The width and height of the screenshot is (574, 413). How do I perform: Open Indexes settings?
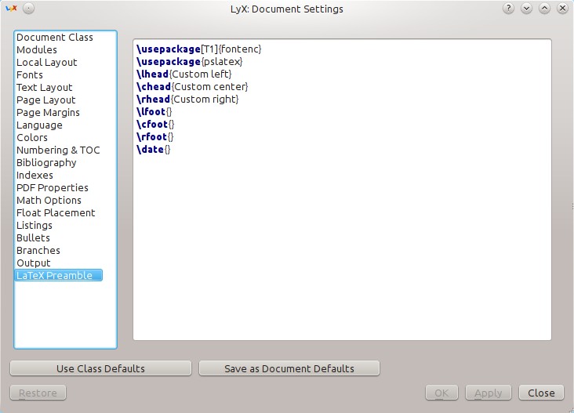coord(35,176)
